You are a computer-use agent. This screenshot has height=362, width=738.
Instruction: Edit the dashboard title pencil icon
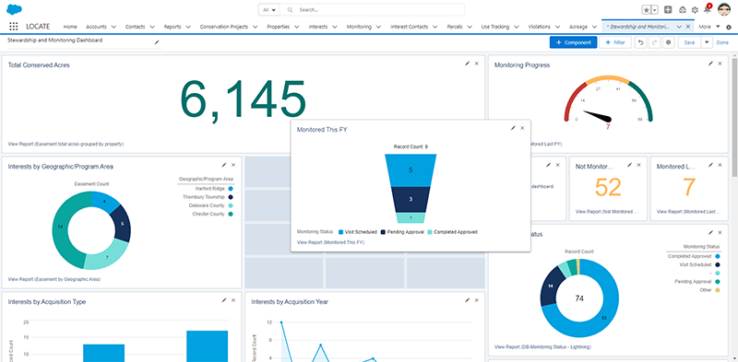157,42
